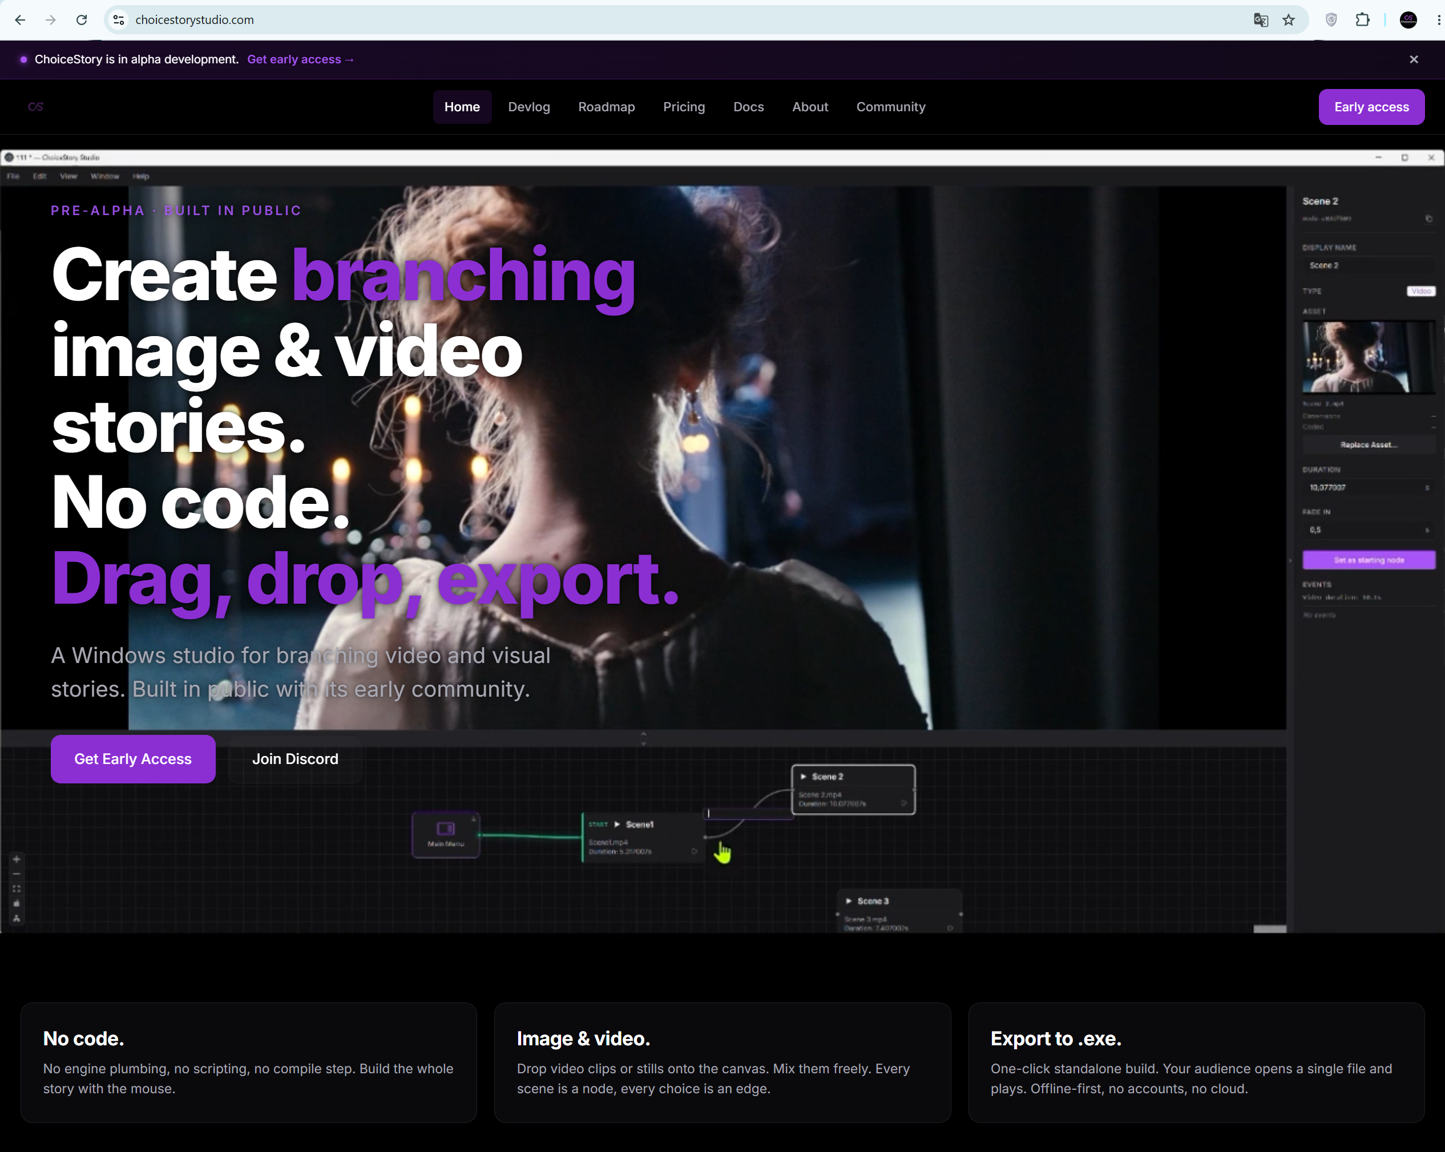Click the browser forward arrow
The width and height of the screenshot is (1445, 1152).
pyautogui.click(x=51, y=20)
